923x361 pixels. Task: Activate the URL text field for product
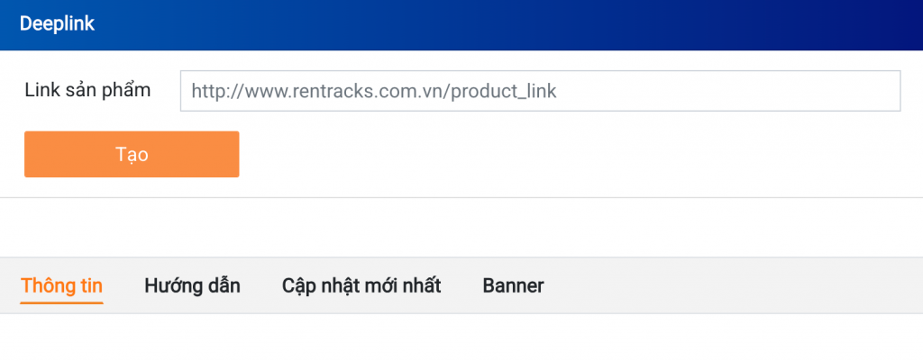(540, 91)
